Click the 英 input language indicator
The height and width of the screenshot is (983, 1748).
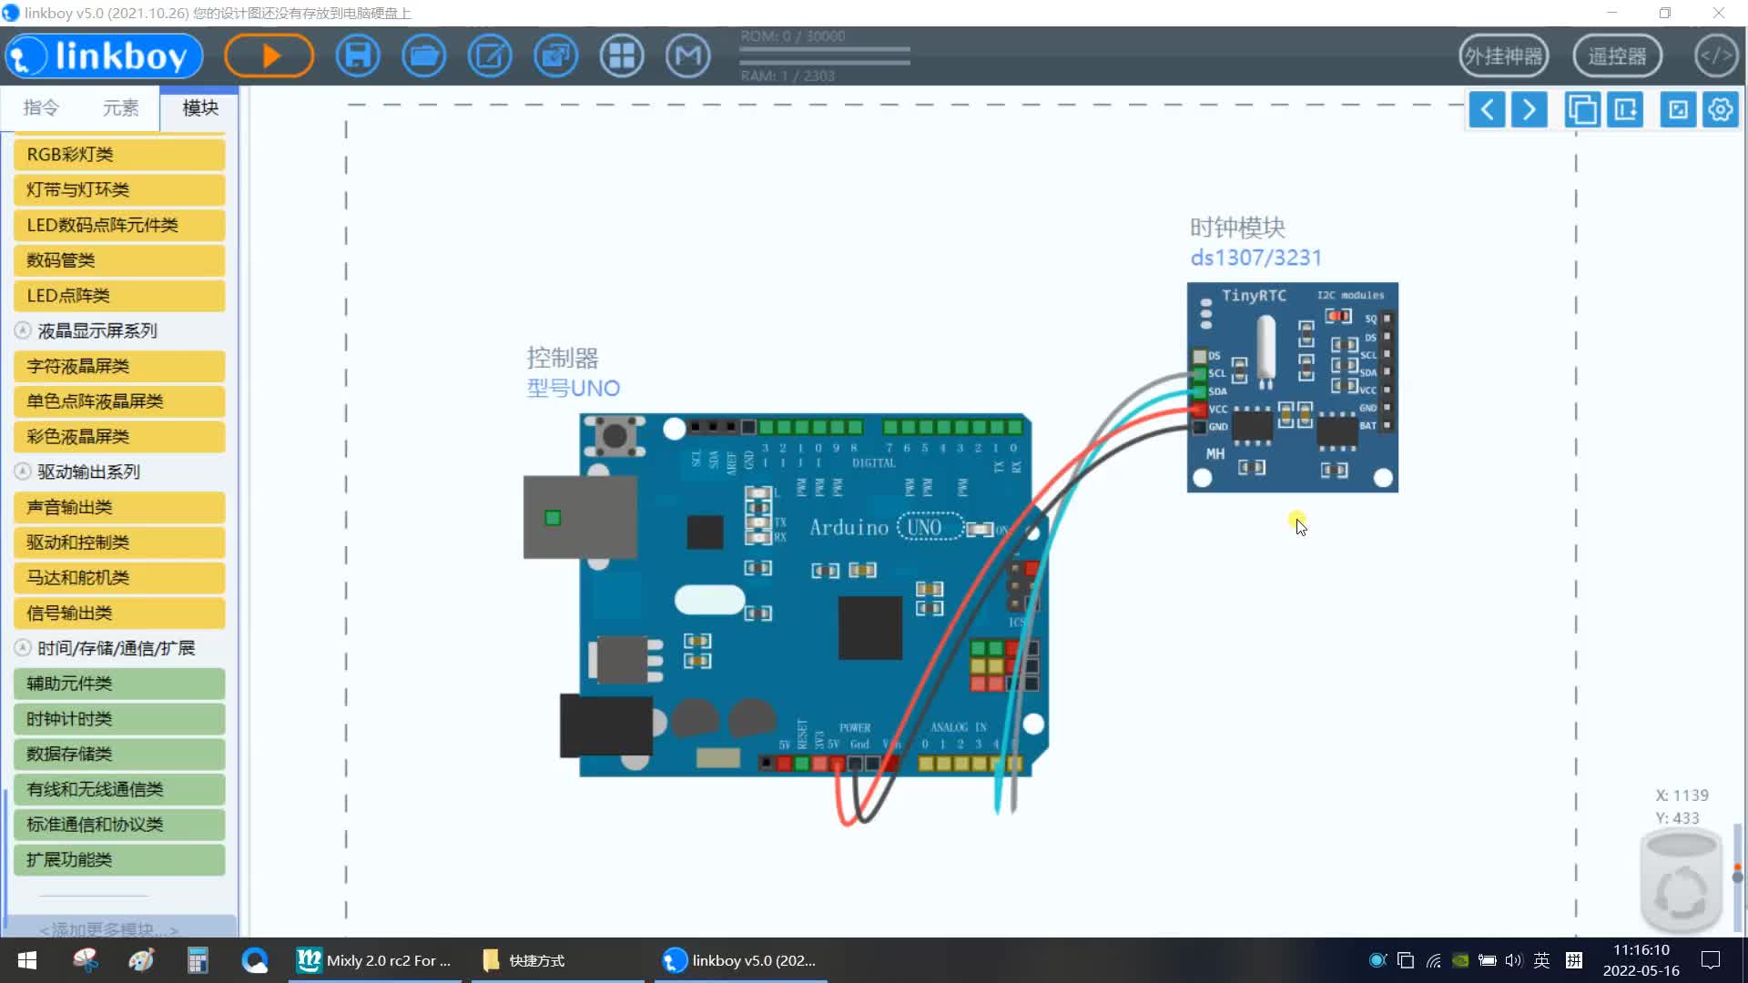pos(1541,960)
